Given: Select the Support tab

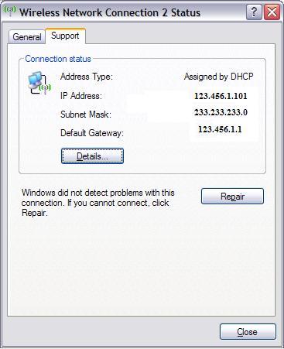Looking at the screenshot, I should point(65,36).
